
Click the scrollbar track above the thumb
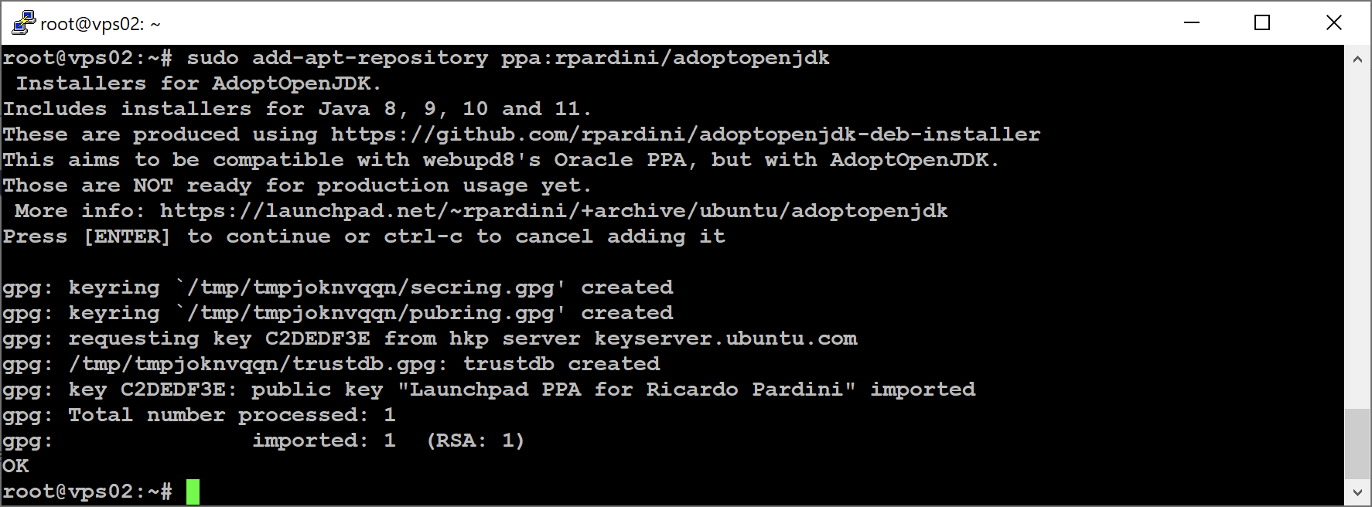1357,240
